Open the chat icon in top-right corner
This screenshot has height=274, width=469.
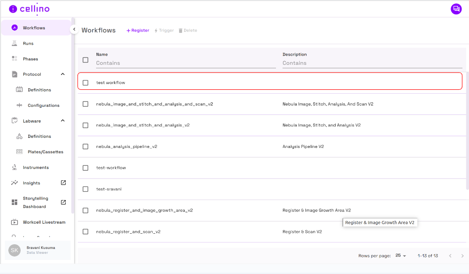(x=456, y=9)
